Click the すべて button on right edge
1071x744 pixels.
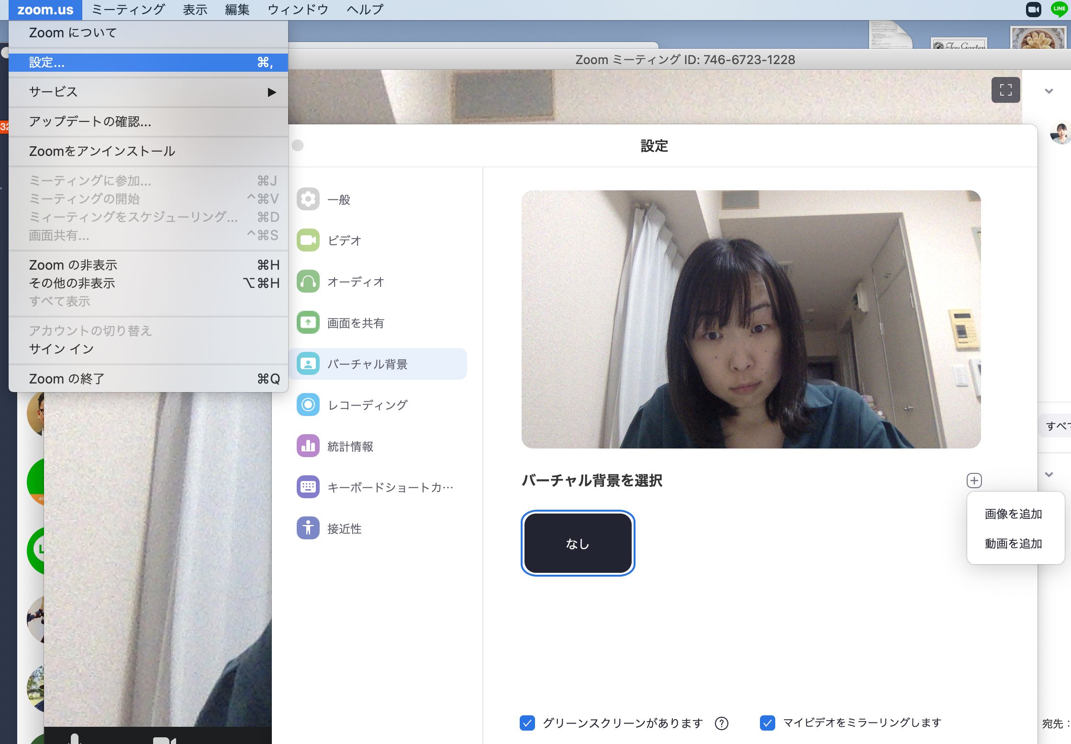(1056, 426)
